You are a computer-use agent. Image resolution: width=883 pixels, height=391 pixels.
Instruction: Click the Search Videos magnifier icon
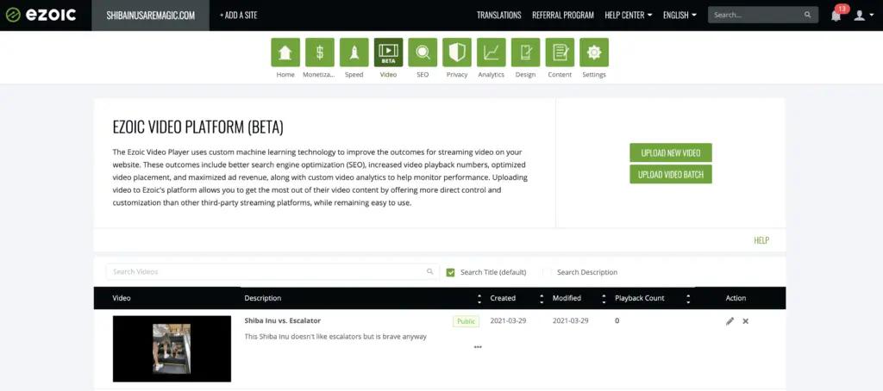coord(429,271)
